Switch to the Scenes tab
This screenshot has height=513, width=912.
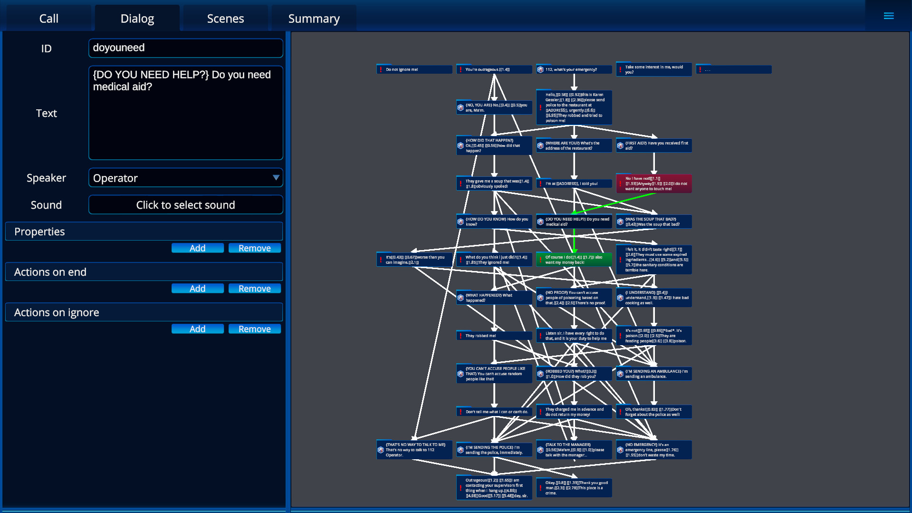(x=225, y=18)
